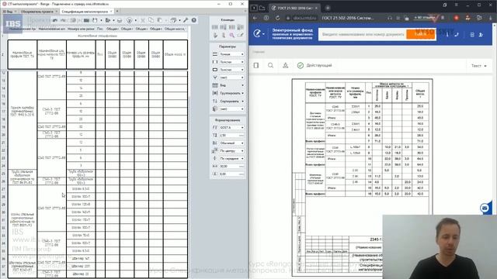This screenshot has width=497, height=279.
Task: Click the pencil edit icon in Колонки panel
Action: [x=241, y=36]
